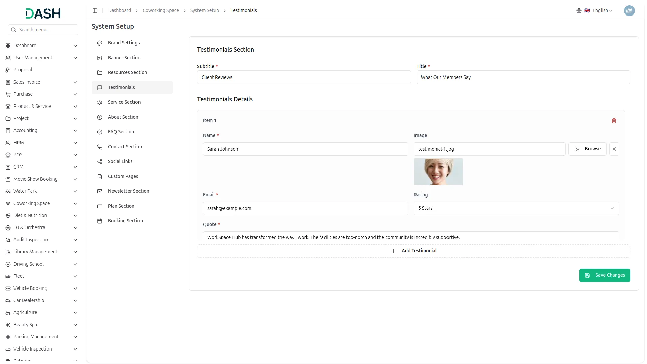This screenshot has width=647, height=364.
Task: Expand the HRM menu chevron
Action: 75,143
